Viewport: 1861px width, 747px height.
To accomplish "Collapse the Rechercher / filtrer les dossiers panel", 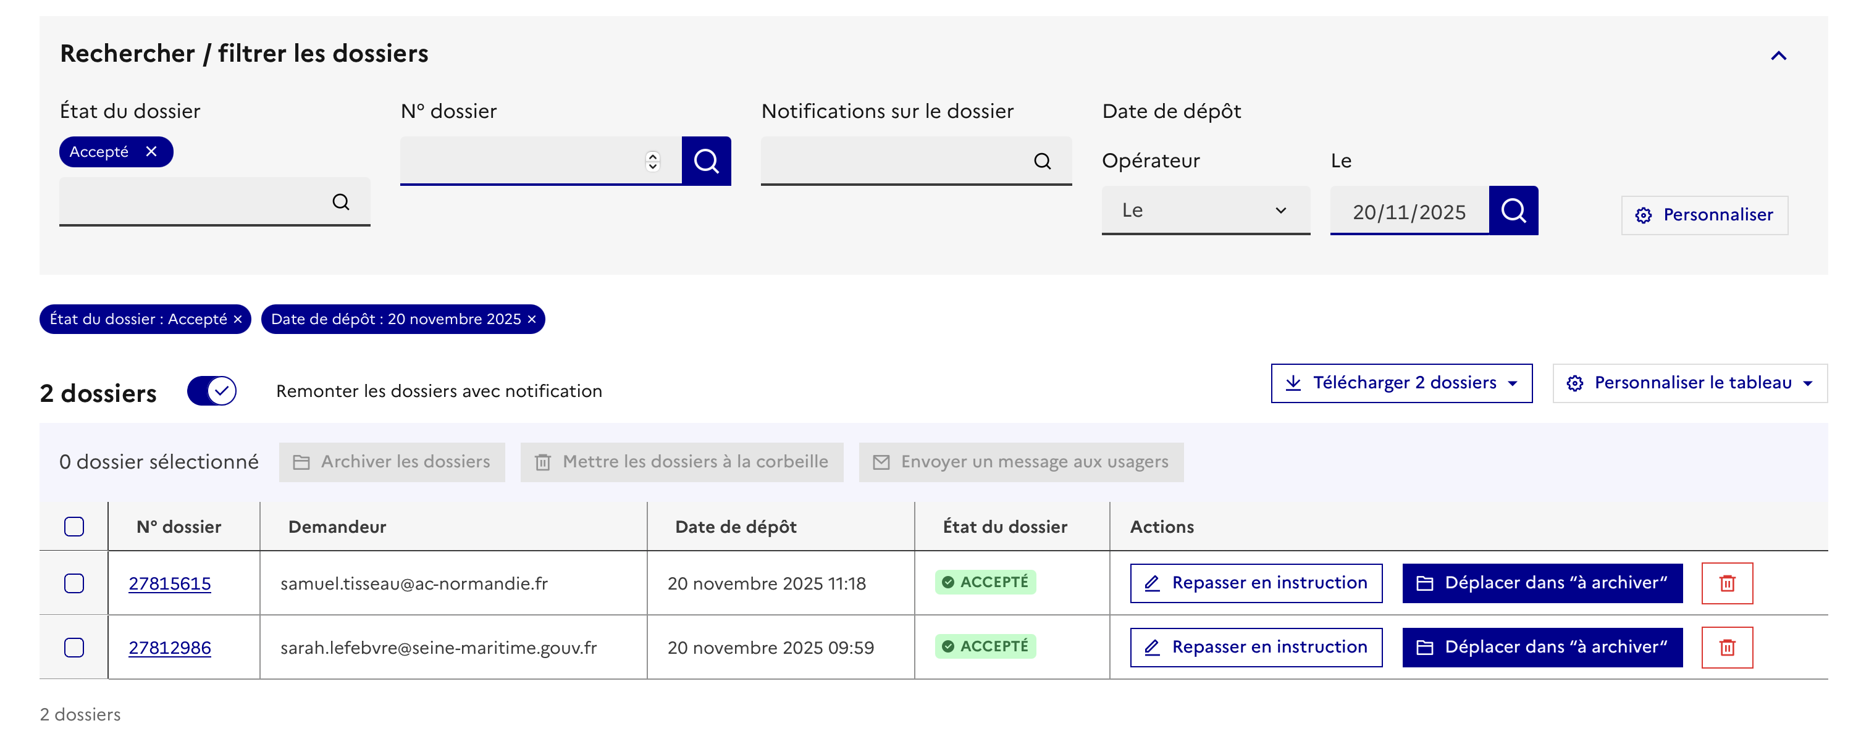I will [1778, 56].
